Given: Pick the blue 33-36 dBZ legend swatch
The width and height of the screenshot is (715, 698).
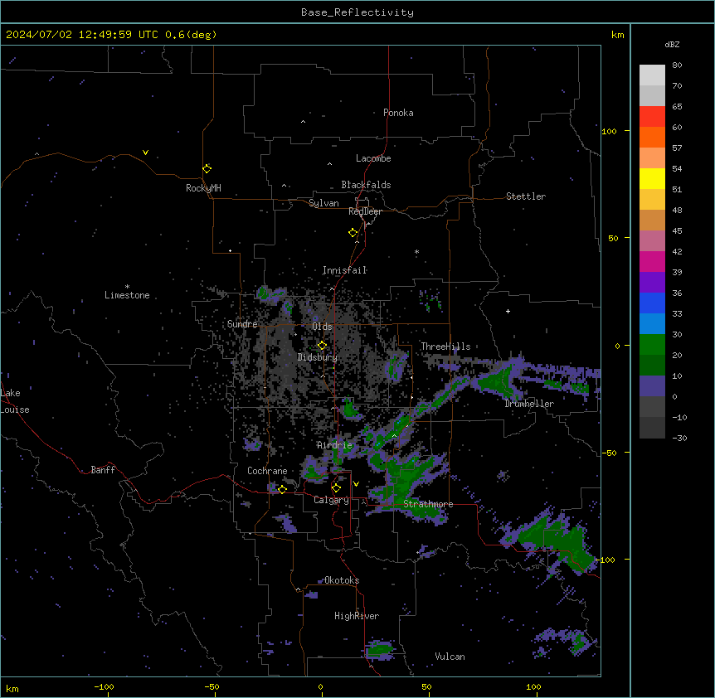Looking at the screenshot, I should [652, 303].
